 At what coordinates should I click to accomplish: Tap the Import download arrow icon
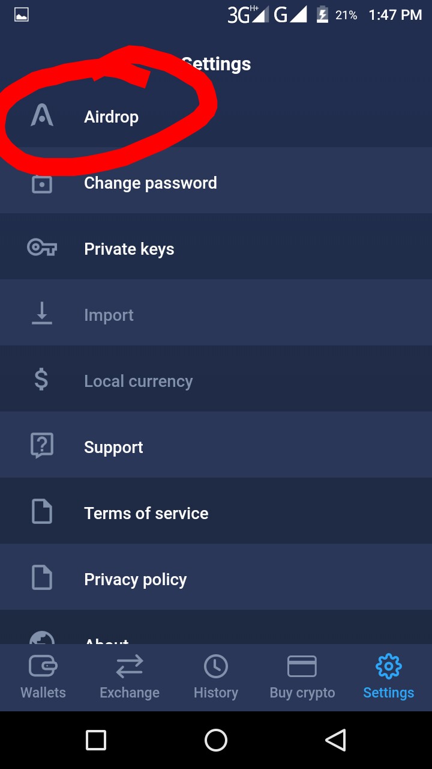tap(42, 314)
